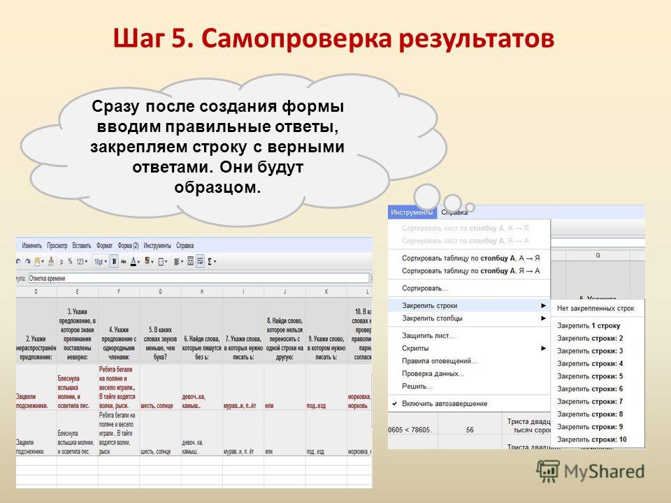
Task: Open the Вставить menu
Action: (82, 245)
